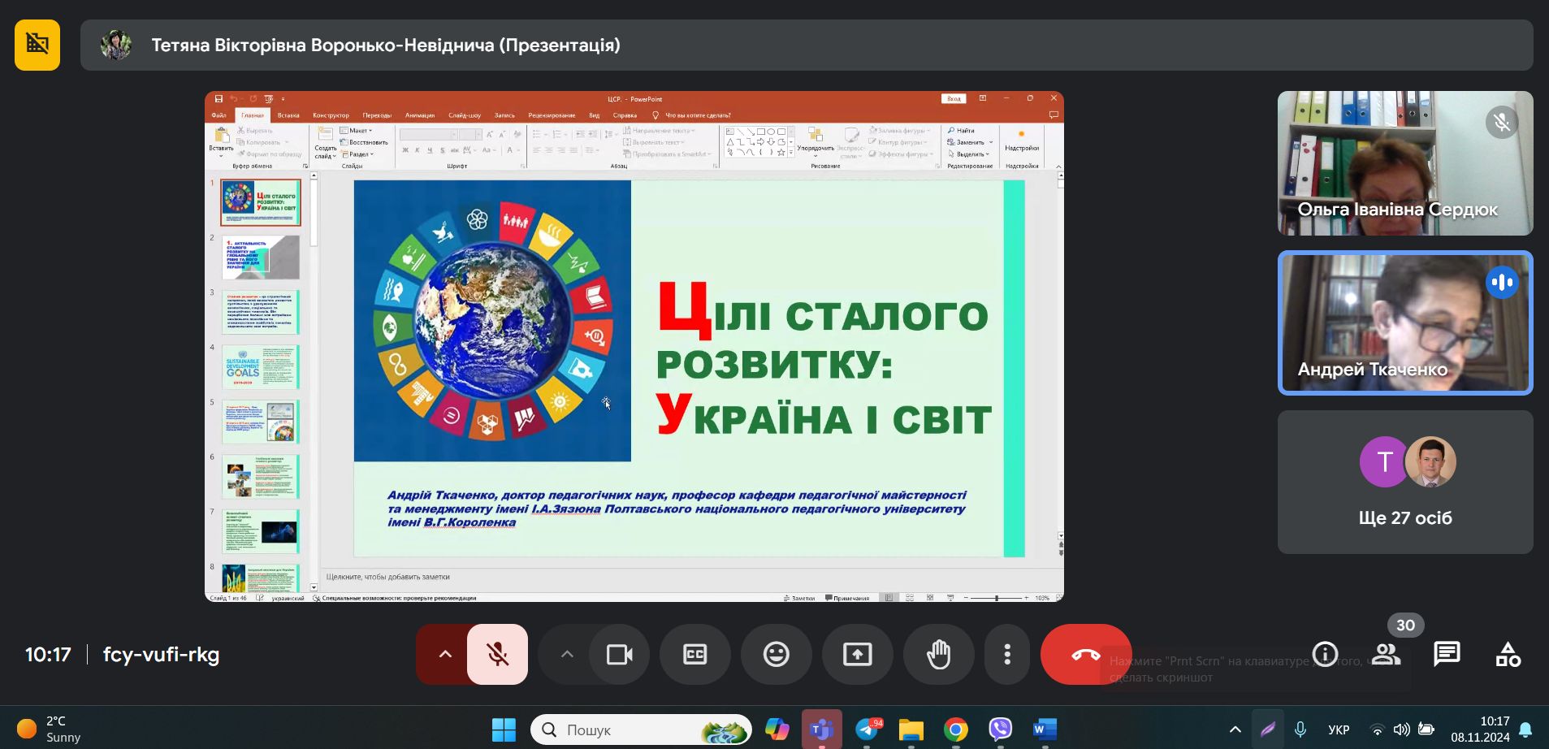
Task: Switch to the Анимация ribbon tab
Action: tap(420, 115)
